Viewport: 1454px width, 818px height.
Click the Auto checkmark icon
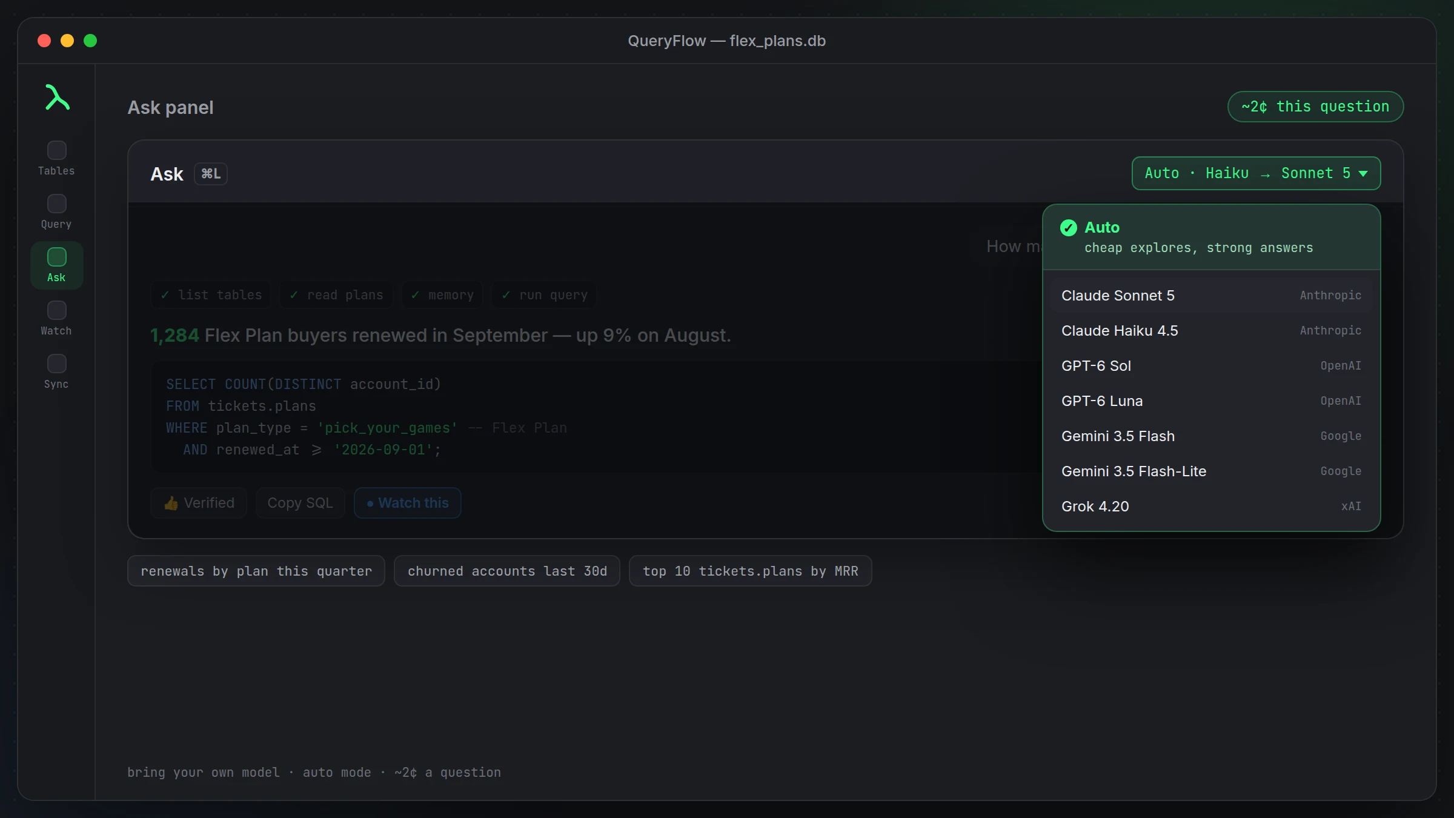click(x=1068, y=228)
